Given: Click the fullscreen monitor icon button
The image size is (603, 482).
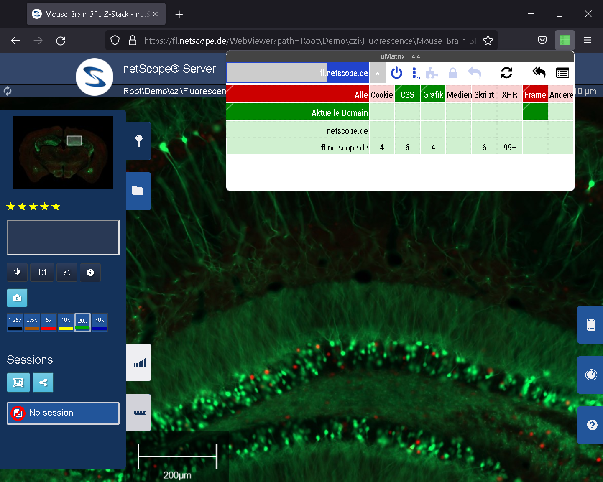Looking at the screenshot, I should pos(67,273).
